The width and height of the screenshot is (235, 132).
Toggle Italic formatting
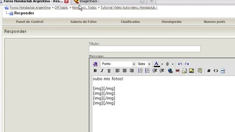click(x=102, y=71)
